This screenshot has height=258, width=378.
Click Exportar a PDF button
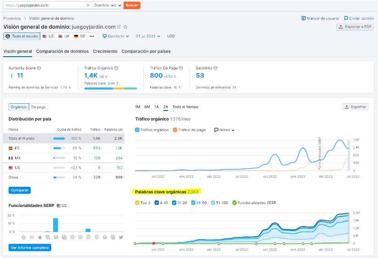point(355,26)
